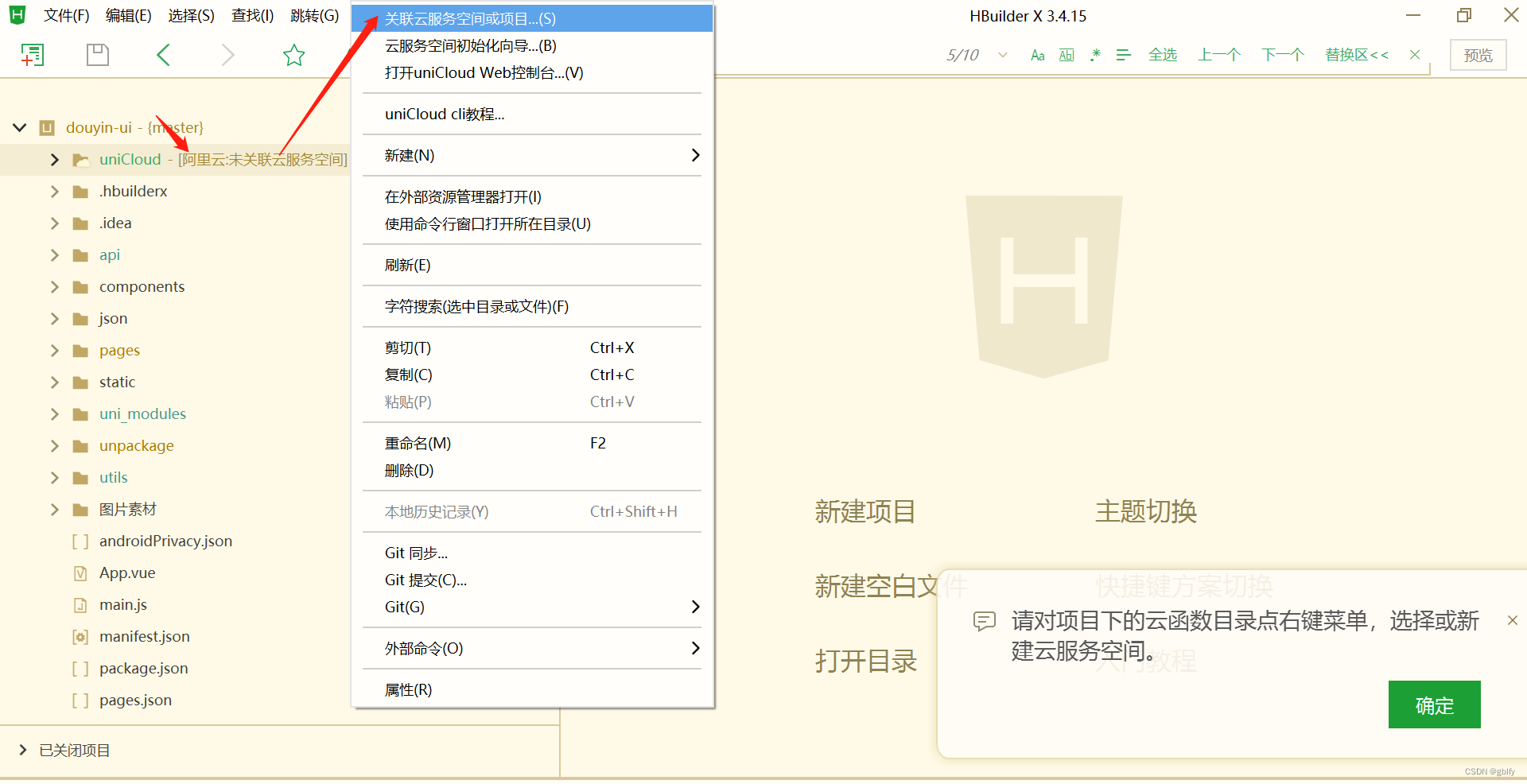Screen dimensions: 1527x784
Task: Click 删除(D) in the context menu
Action: pyautogui.click(x=532, y=470)
